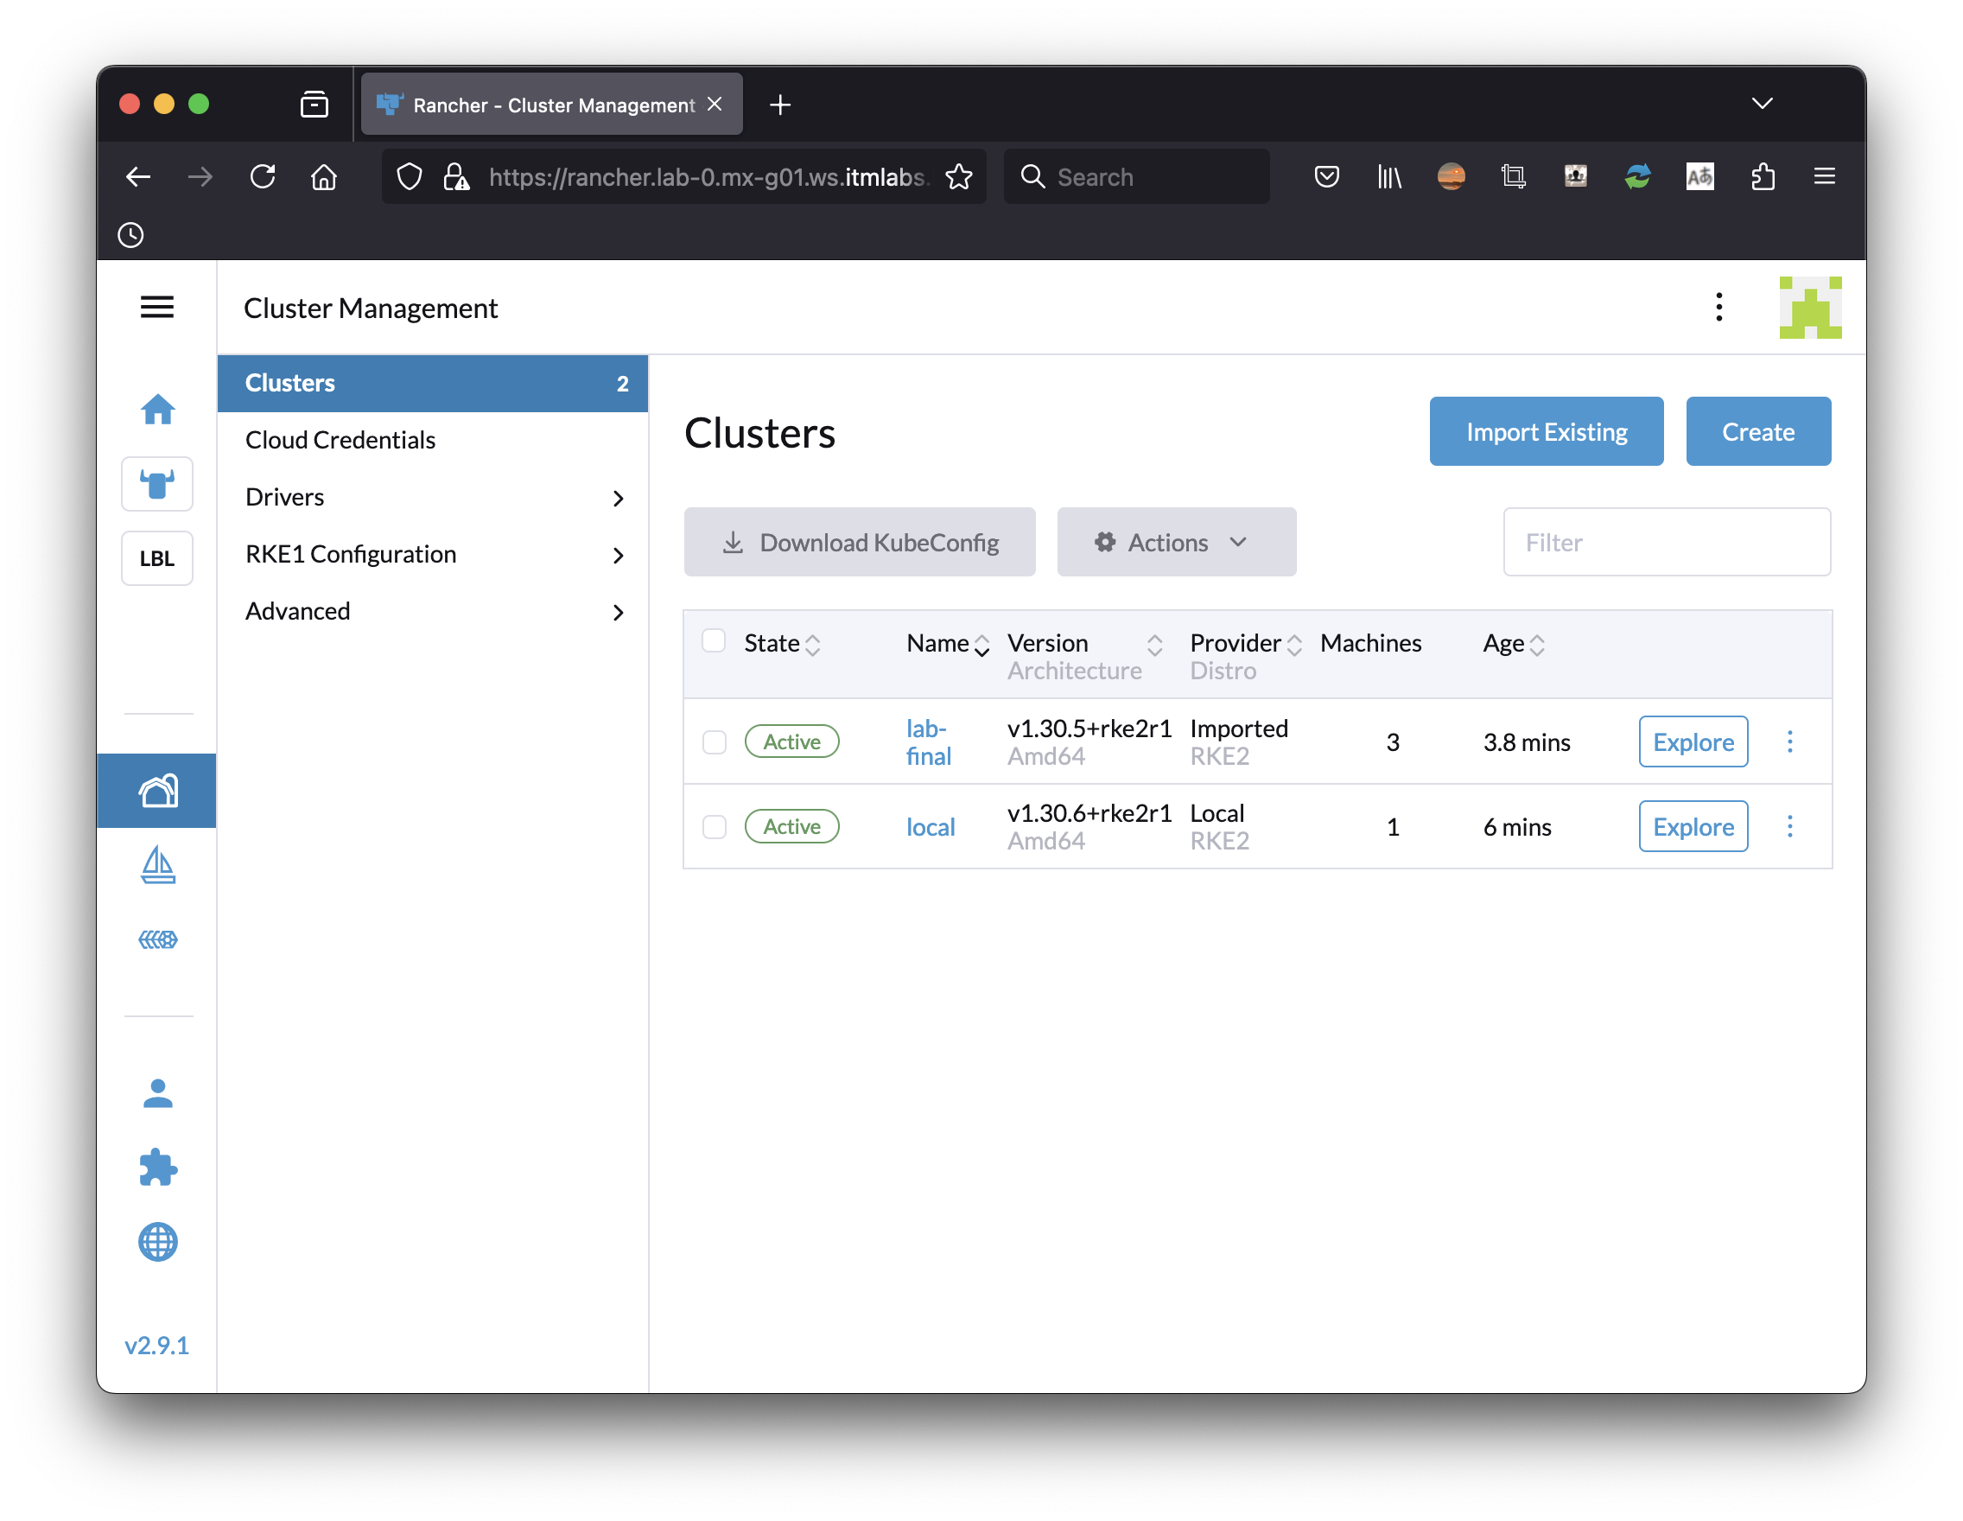Open the page actions three-dot menu in header
Image resolution: width=1963 pixels, height=1521 pixels.
1718,308
